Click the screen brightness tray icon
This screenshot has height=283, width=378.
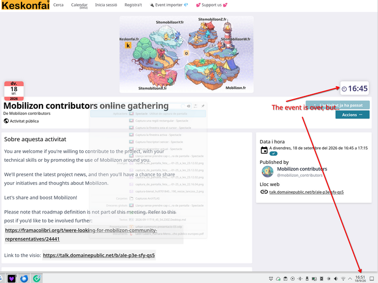pyautogui.click(x=328, y=279)
